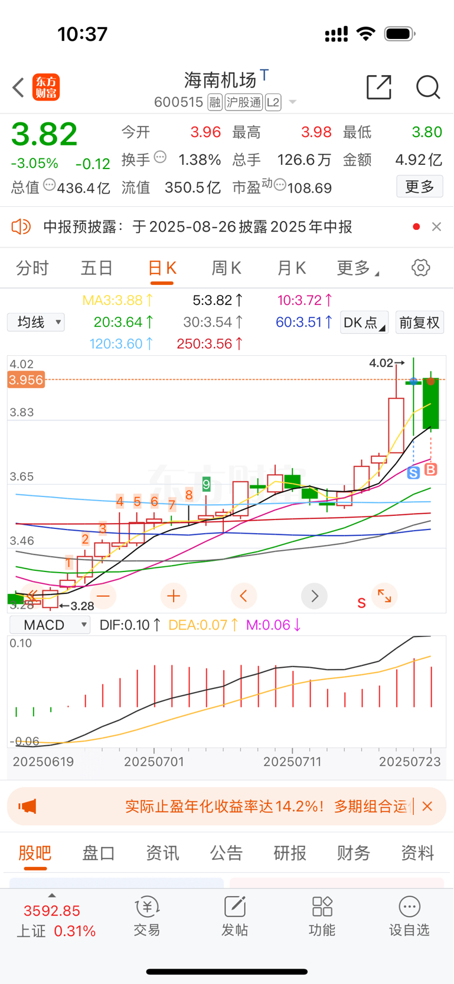The height and width of the screenshot is (984, 454).
Task: Expand the 更多 chart period menu
Action: click(x=357, y=268)
